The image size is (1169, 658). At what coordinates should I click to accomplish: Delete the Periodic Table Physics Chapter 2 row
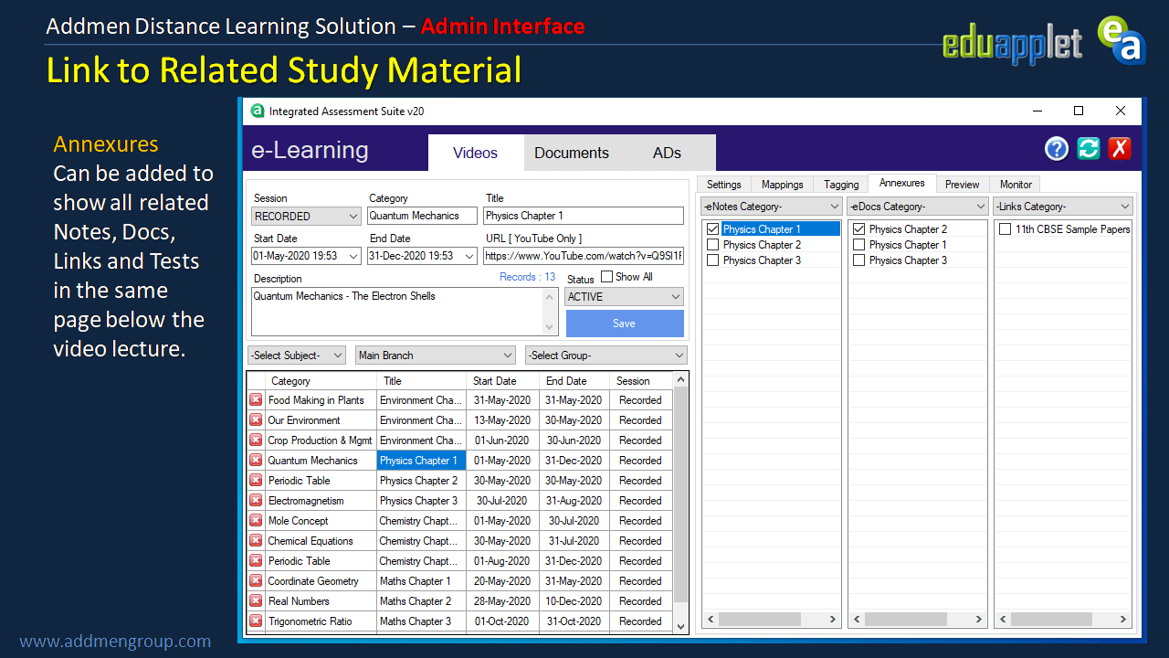[256, 481]
